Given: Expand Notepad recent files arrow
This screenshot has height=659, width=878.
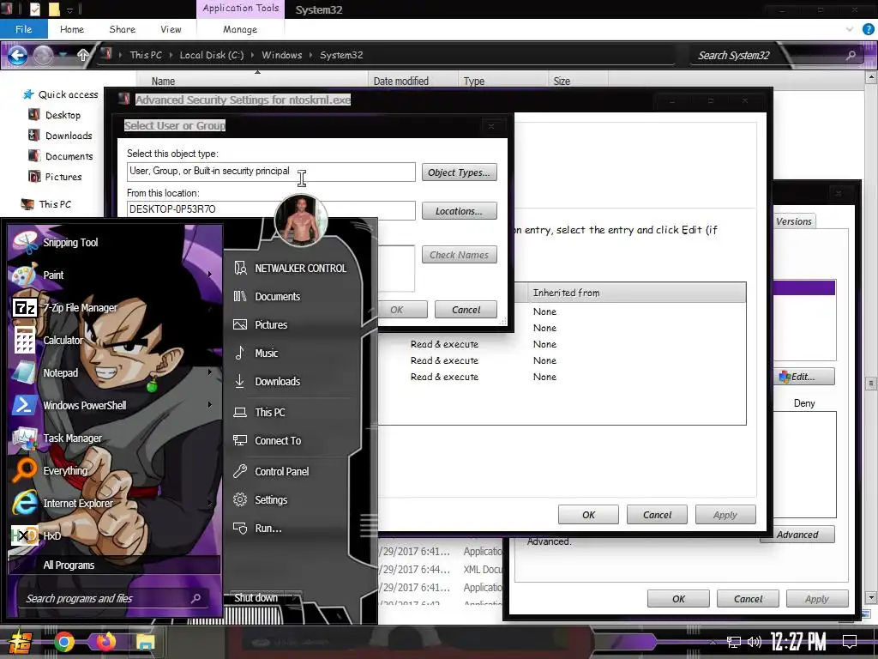Looking at the screenshot, I should 210,372.
